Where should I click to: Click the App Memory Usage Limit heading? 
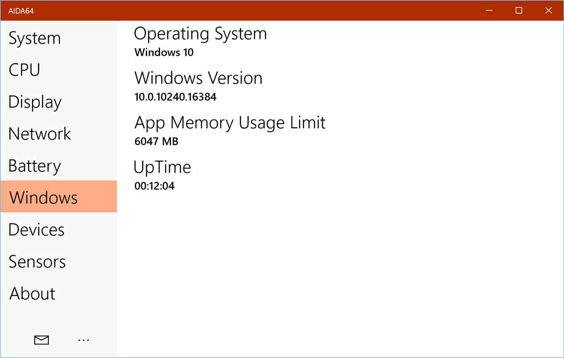tap(230, 122)
